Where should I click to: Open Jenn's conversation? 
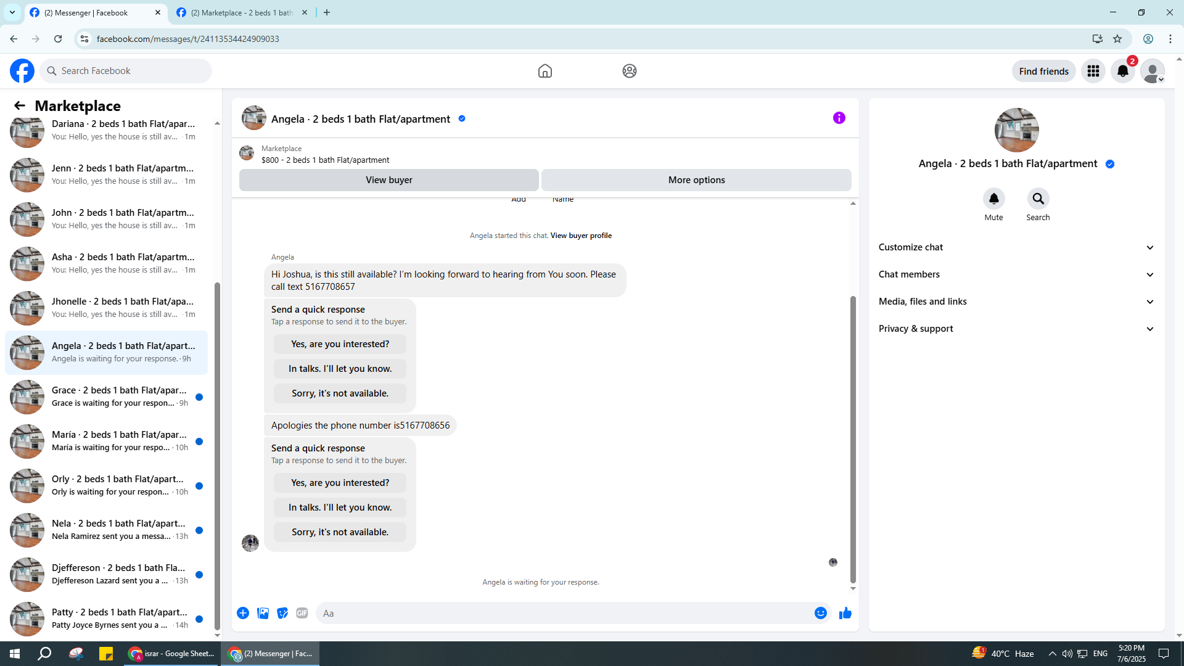[x=106, y=175]
